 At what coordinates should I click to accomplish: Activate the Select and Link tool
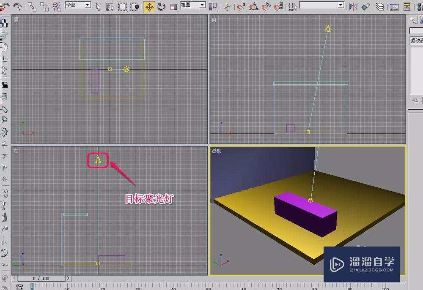pos(32,6)
